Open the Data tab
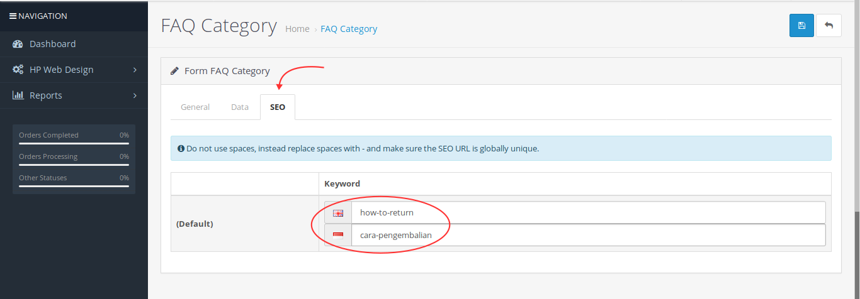Screen dimensions: 860x299 click(x=240, y=107)
